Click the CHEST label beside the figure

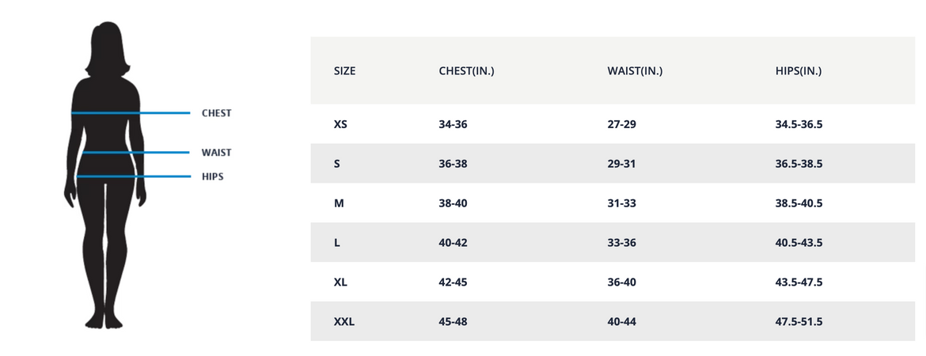point(216,113)
